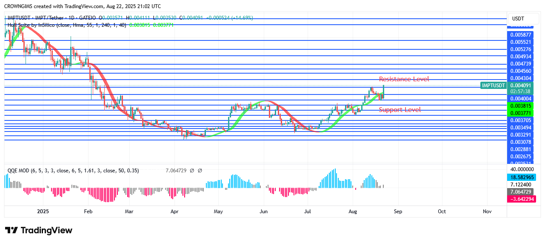The image size is (545, 243).
Task: Click the Support Level annotation
Action: [400, 110]
